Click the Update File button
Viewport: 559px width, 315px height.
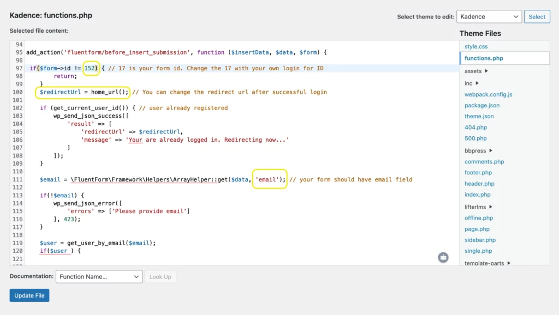pyautogui.click(x=29, y=295)
